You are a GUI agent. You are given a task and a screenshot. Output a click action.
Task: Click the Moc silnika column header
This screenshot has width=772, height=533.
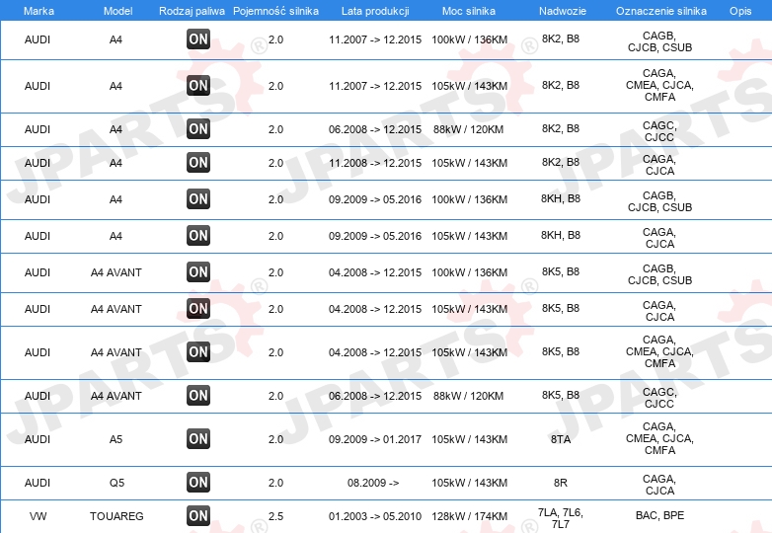469,11
